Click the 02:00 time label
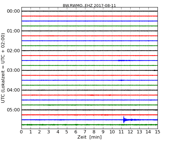 point(13,51)
